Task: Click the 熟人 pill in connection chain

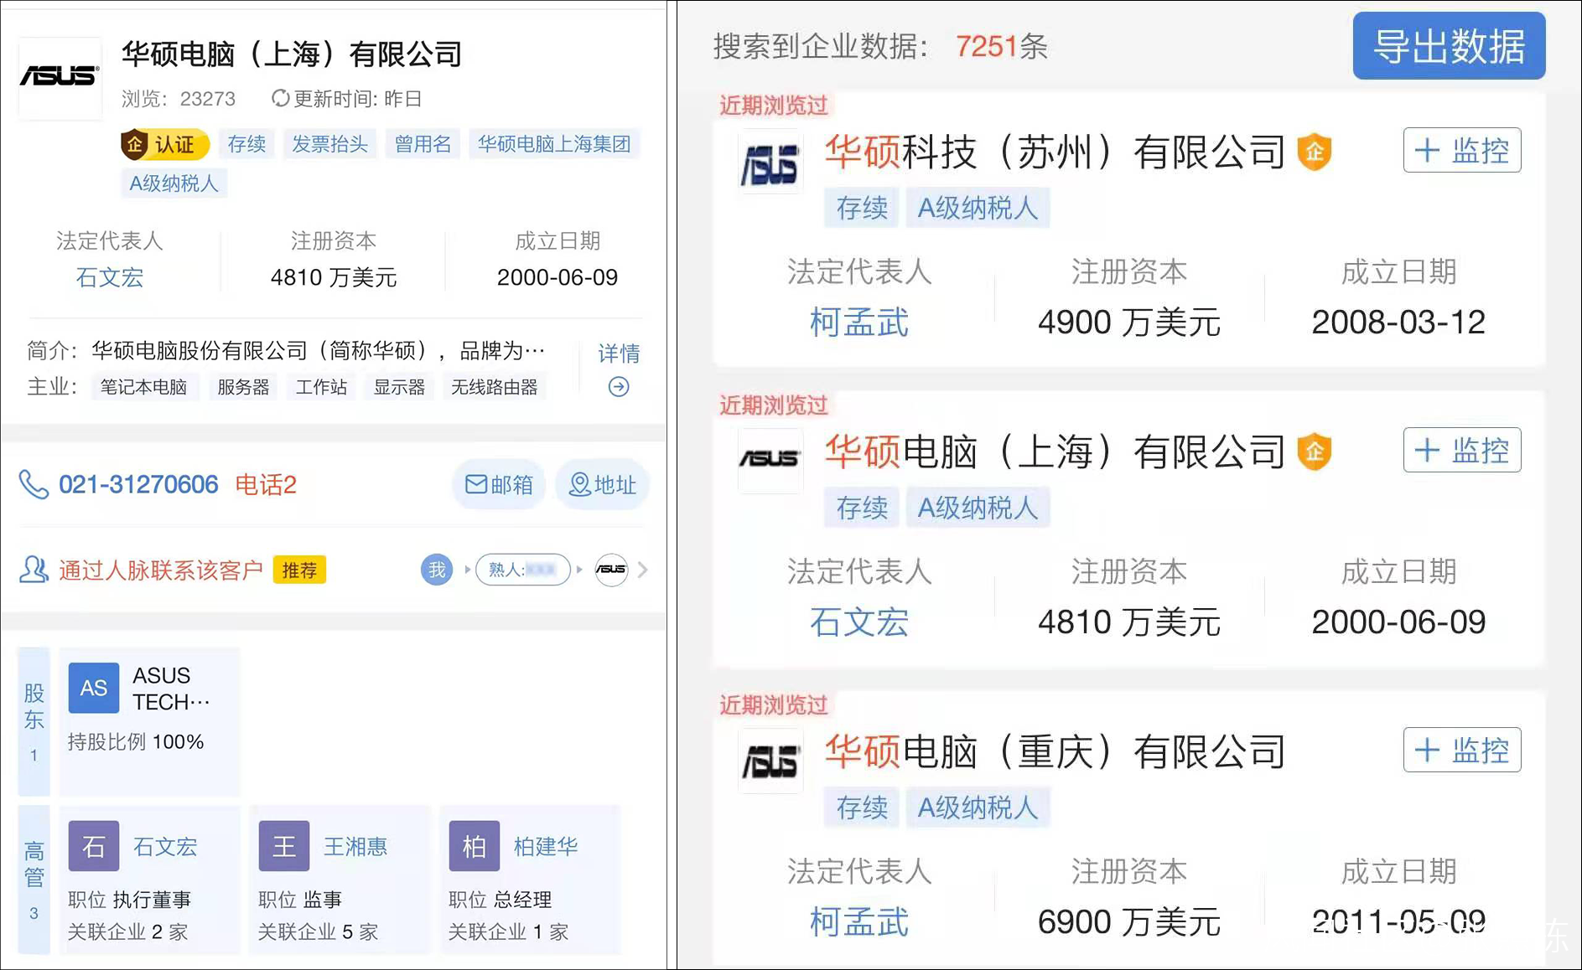Action: pos(522,570)
